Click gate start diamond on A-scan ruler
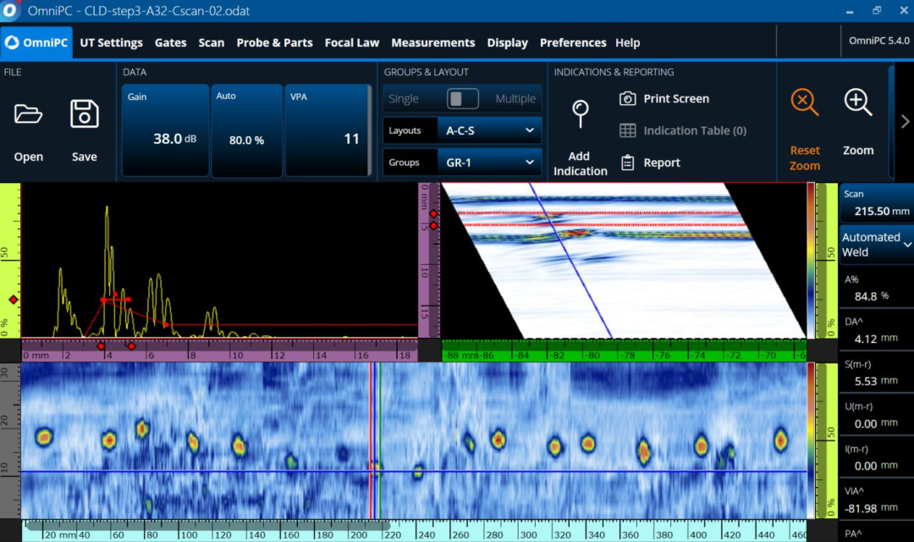The width and height of the screenshot is (914, 542). tap(101, 346)
